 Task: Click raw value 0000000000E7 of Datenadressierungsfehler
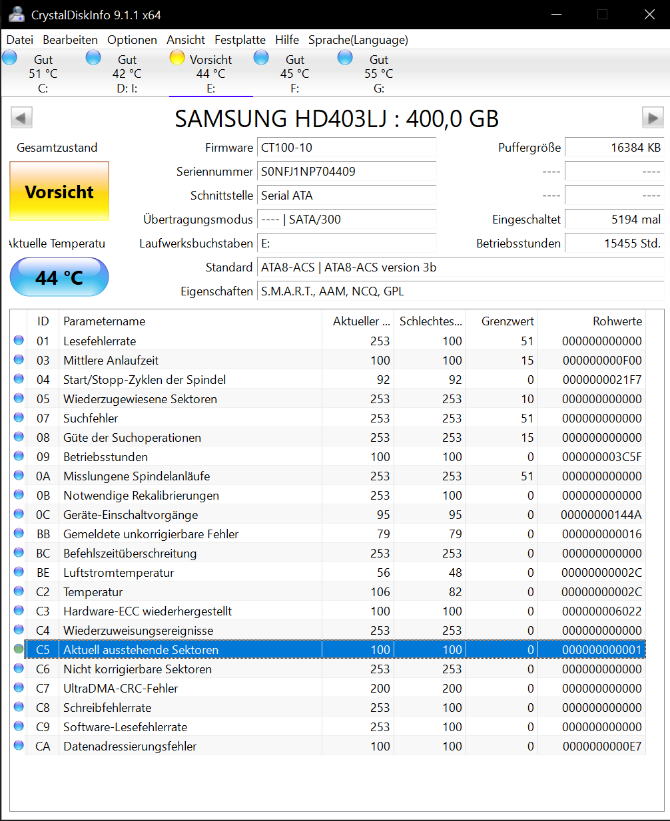coord(602,746)
